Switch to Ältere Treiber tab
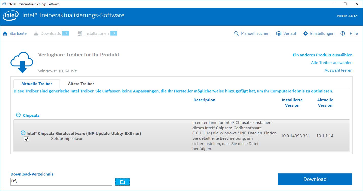Viewport: 363px width, 191px height. click(81, 84)
